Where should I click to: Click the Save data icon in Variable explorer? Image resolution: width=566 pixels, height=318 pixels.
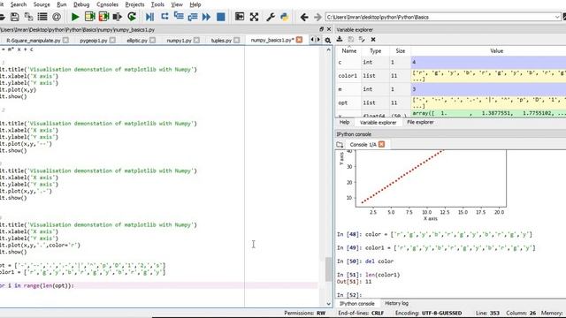pos(350,39)
